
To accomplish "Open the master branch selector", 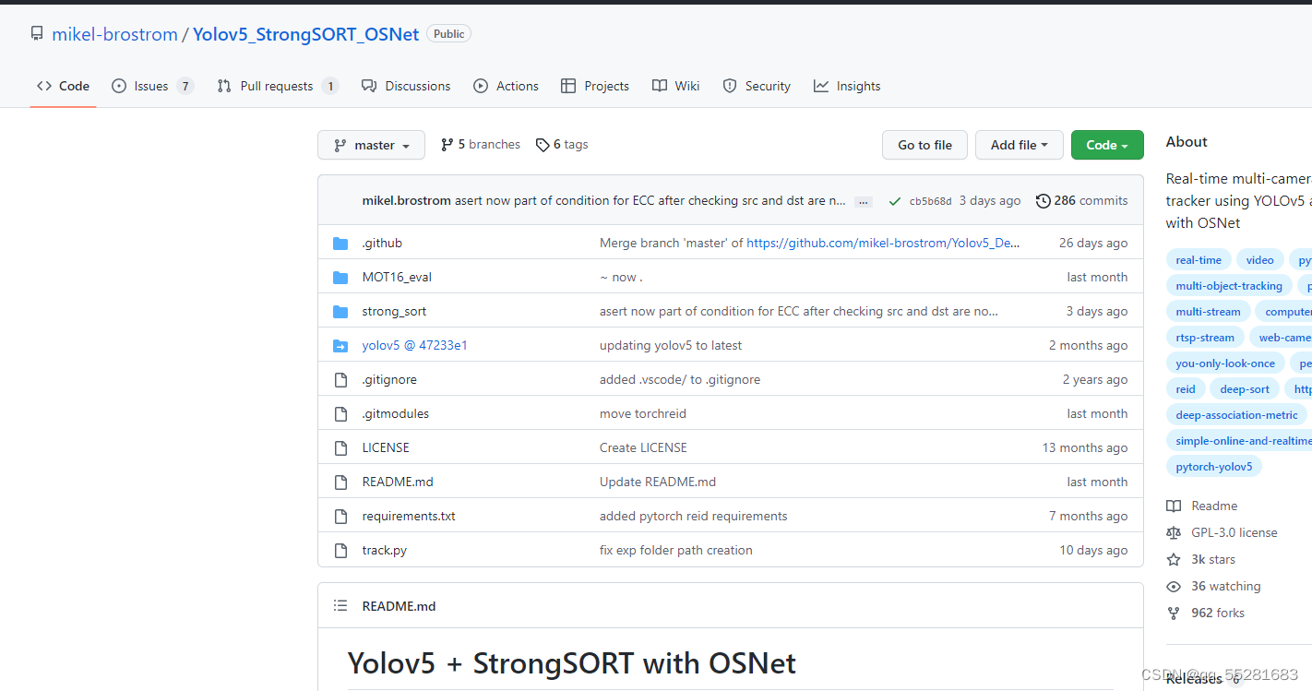I will pos(371,144).
